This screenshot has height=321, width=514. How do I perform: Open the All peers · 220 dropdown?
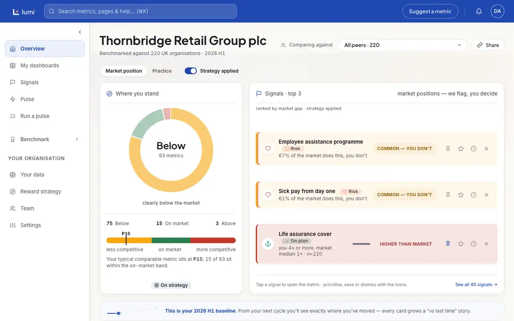click(x=402, y=45)
